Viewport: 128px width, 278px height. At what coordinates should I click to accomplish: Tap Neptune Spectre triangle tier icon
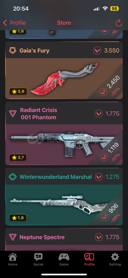(x=13, y=237)
